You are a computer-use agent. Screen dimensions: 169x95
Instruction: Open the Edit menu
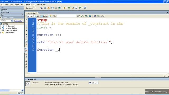[2, 4]
